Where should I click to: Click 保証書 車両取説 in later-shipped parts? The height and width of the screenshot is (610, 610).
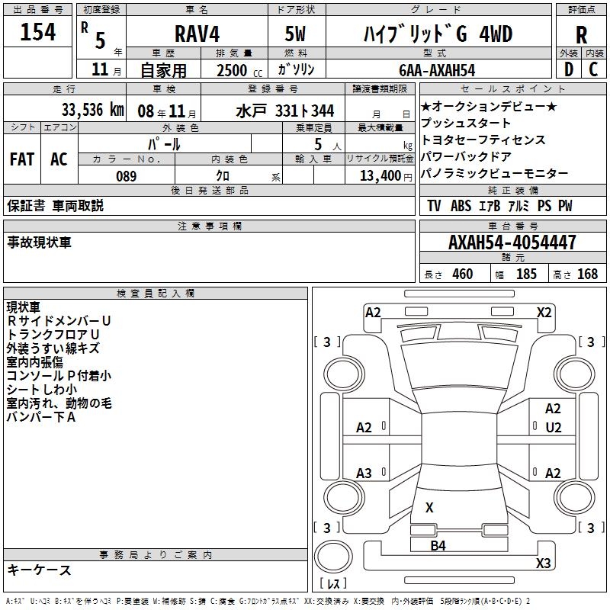click(55, 205)
